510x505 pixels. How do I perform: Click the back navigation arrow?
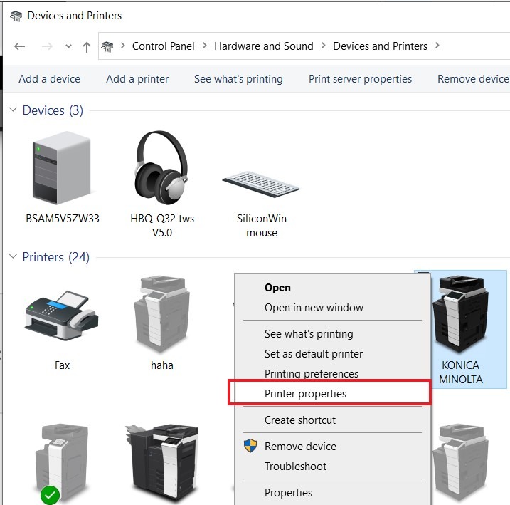coord(20,46)
